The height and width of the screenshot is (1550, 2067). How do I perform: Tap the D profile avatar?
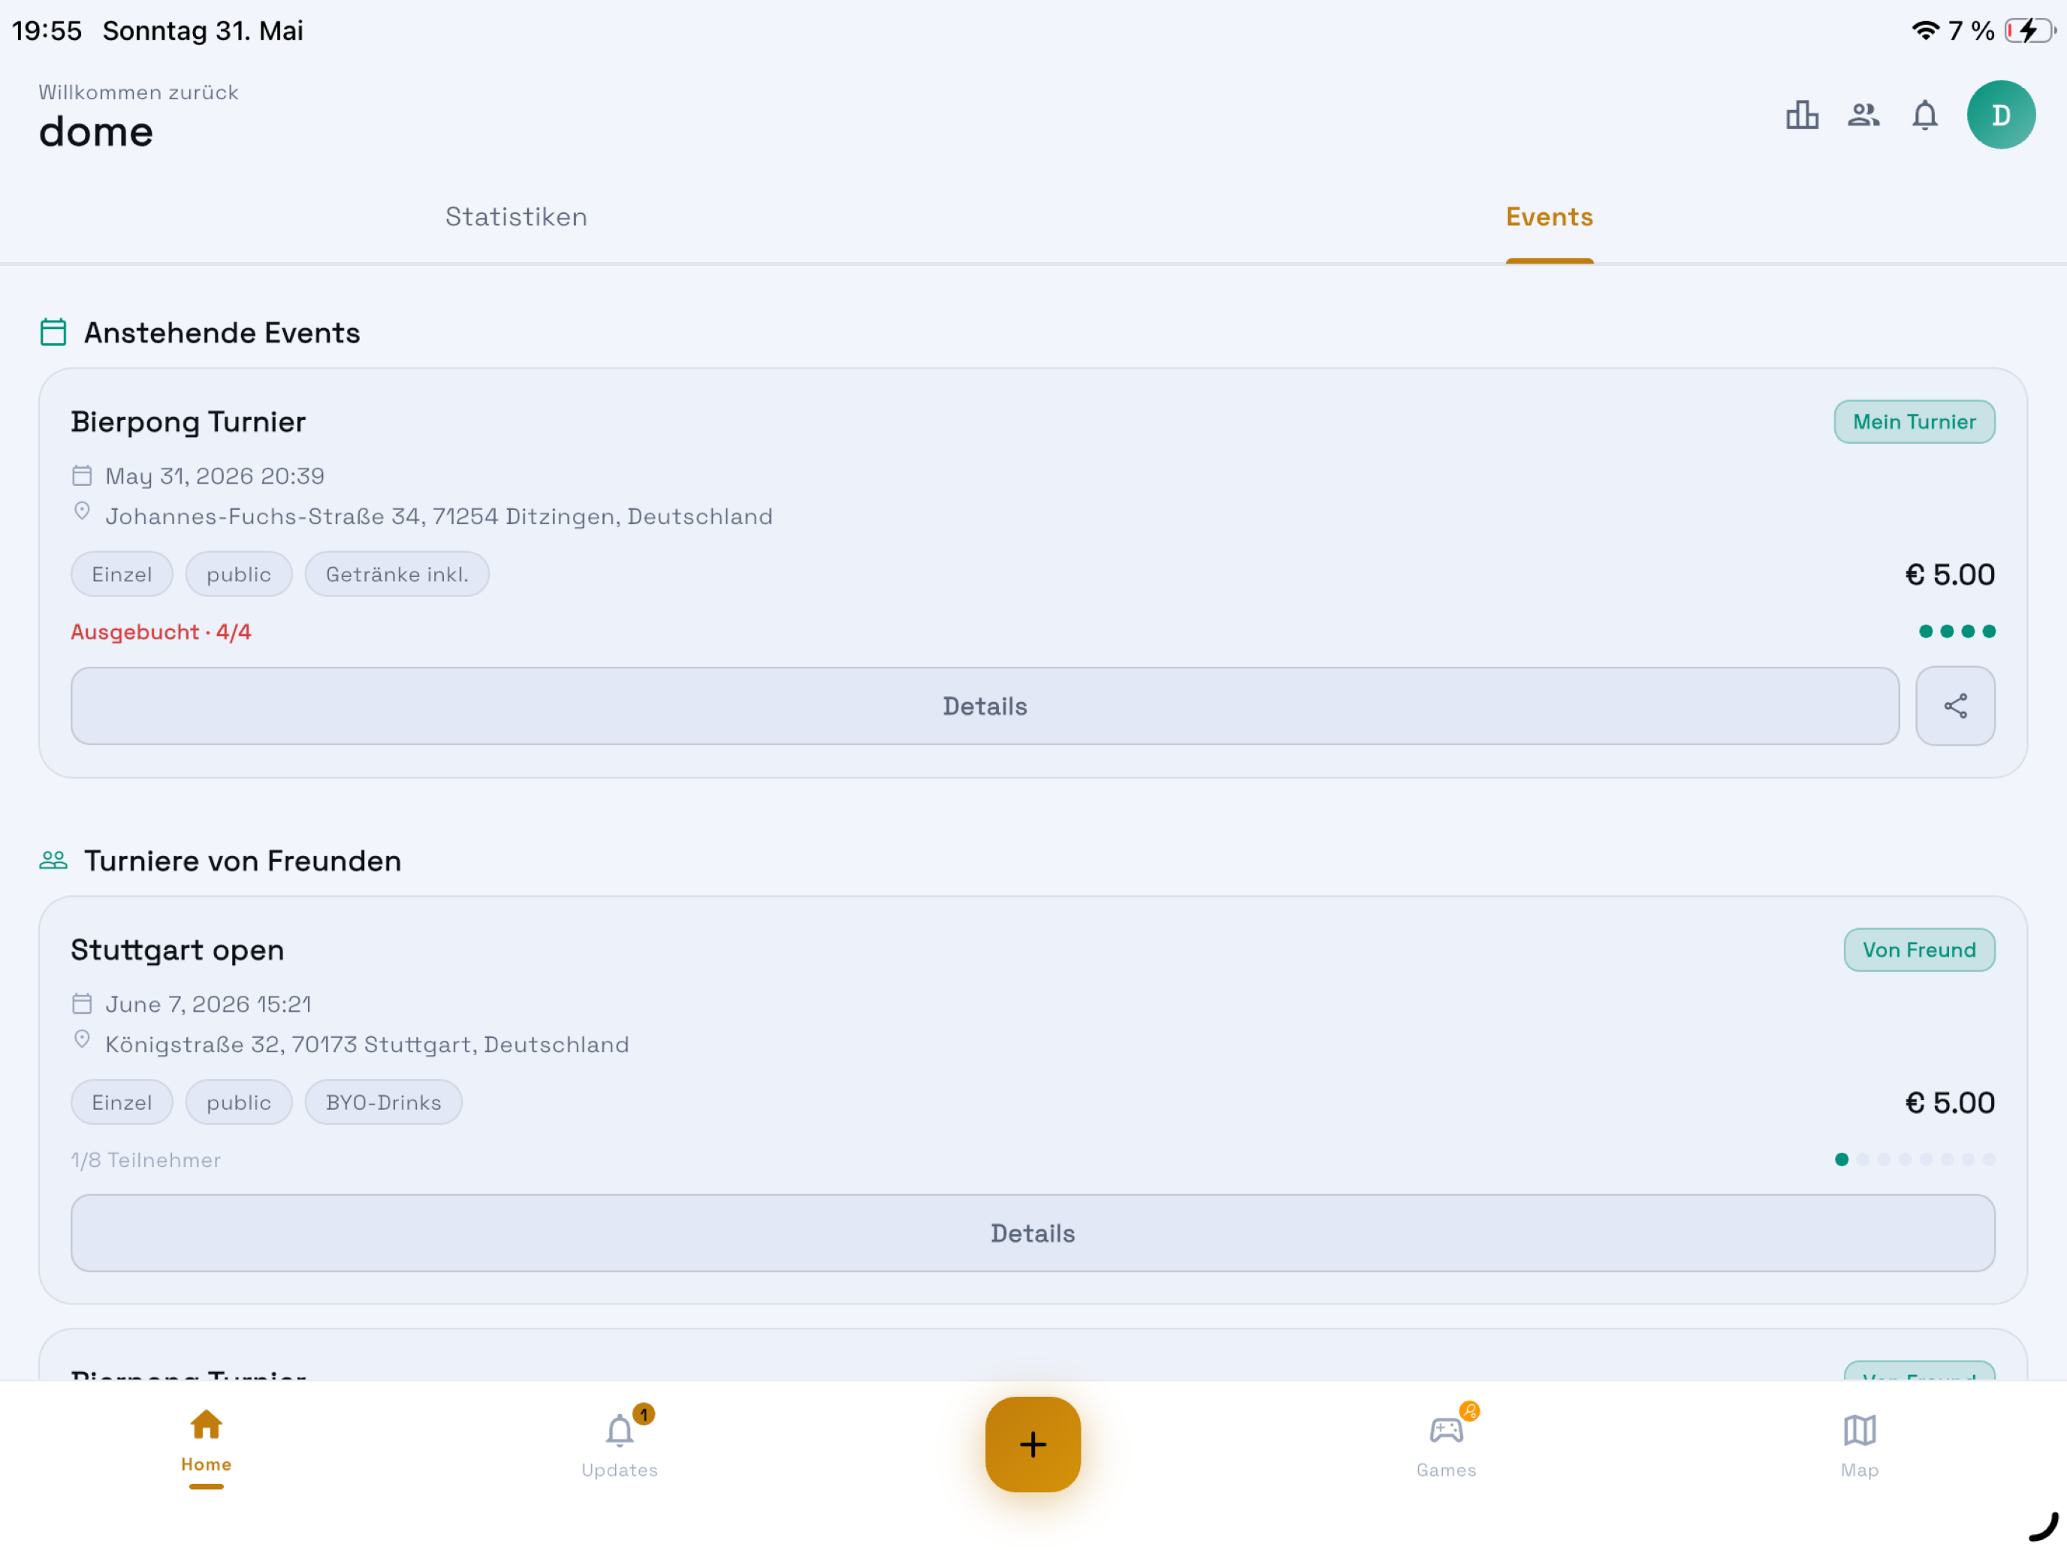click(2001, 115)
